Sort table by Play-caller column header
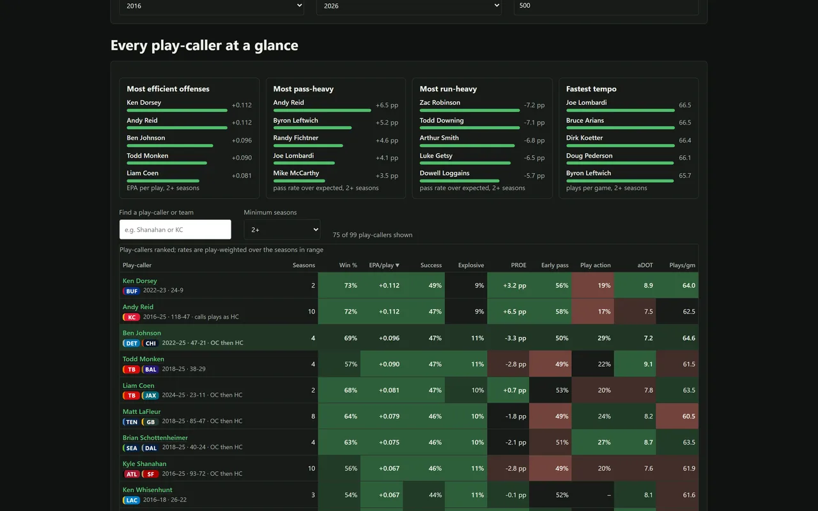The image size is (818, 511). pos(137,265)
